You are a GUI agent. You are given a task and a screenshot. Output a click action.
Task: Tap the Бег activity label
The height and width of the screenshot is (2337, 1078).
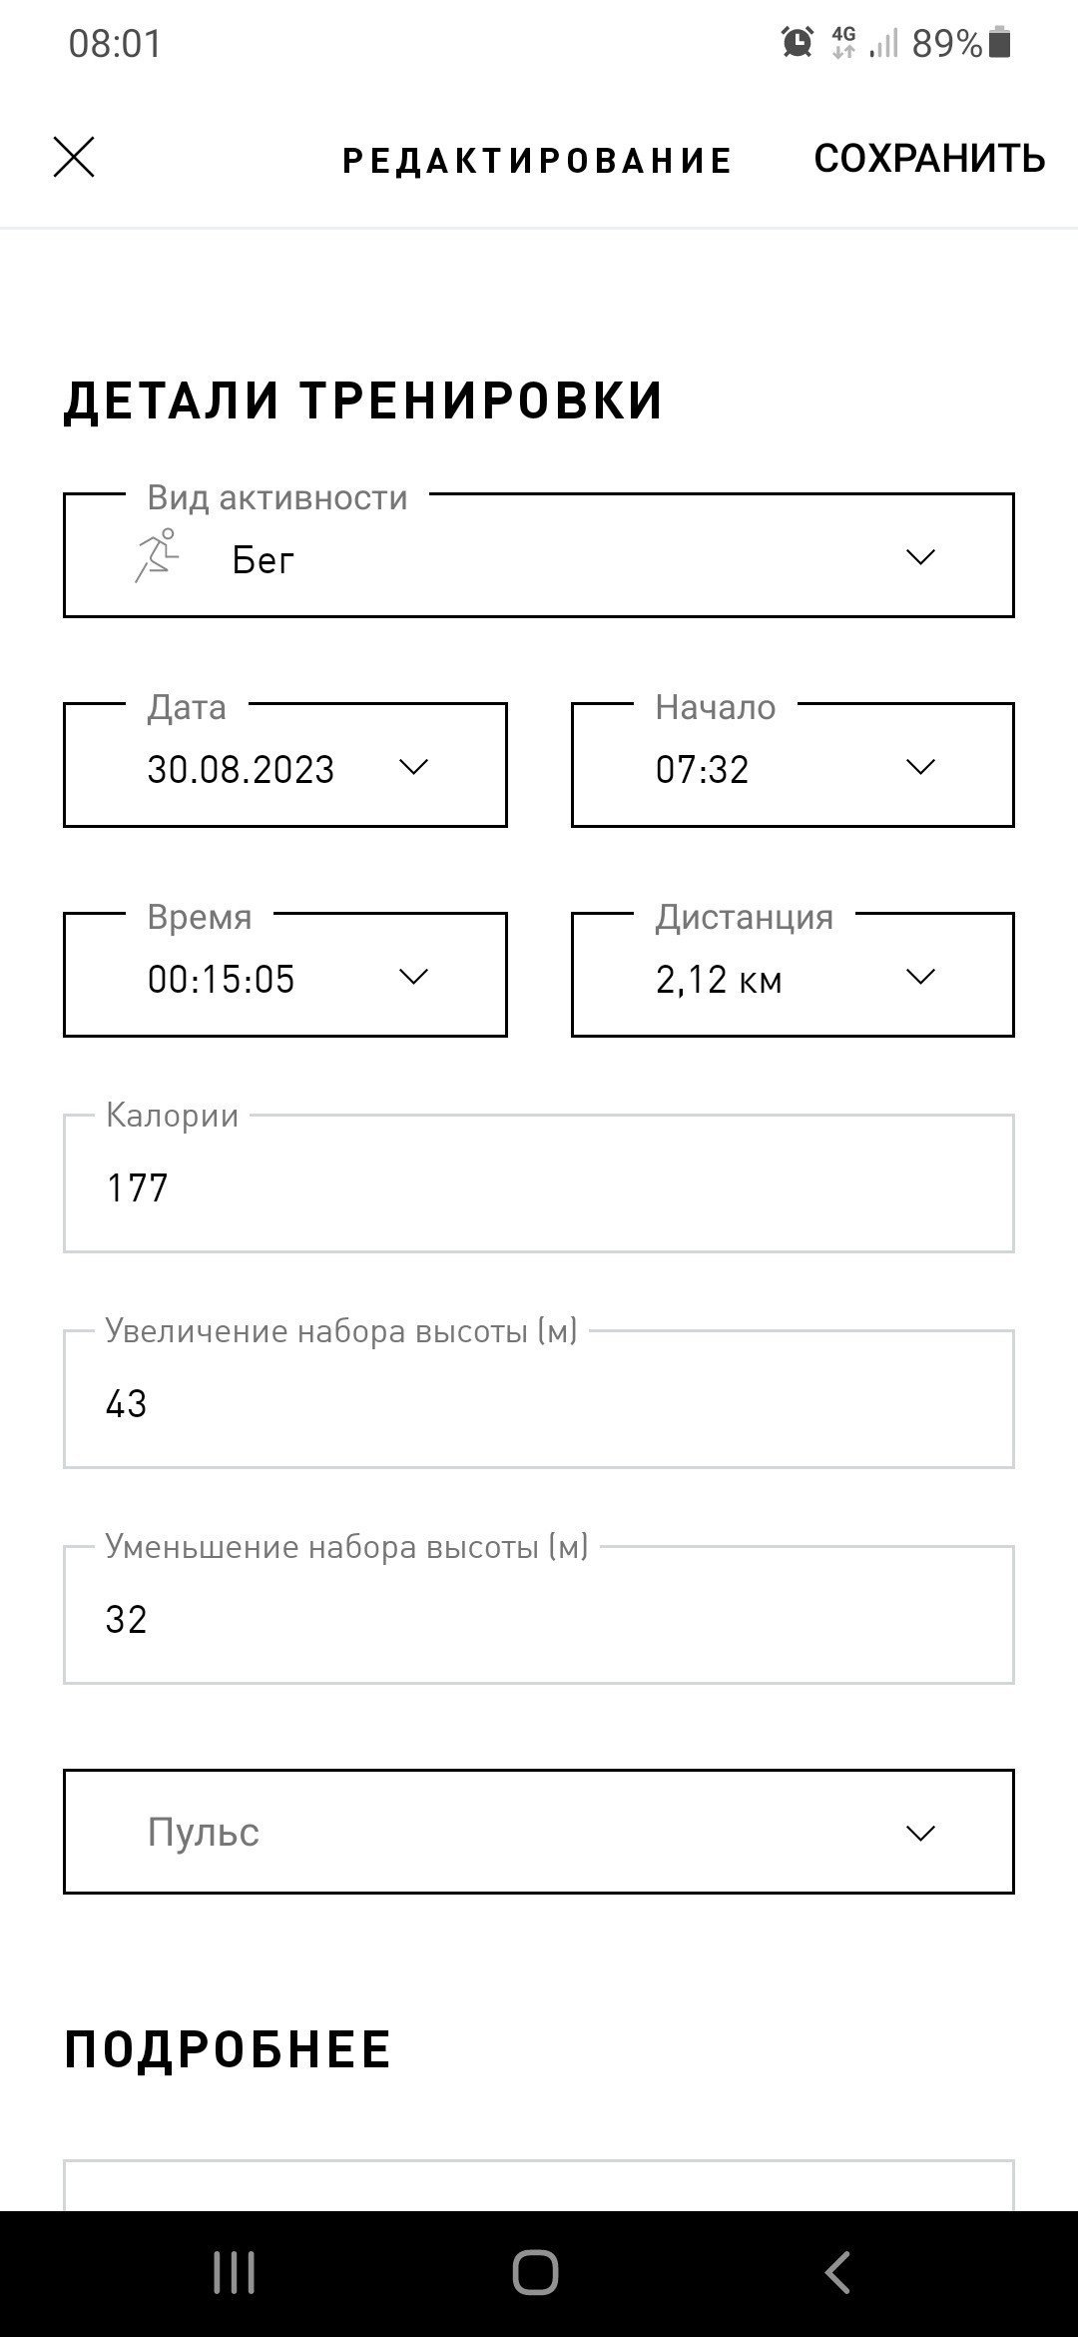[x=264, y=559]
